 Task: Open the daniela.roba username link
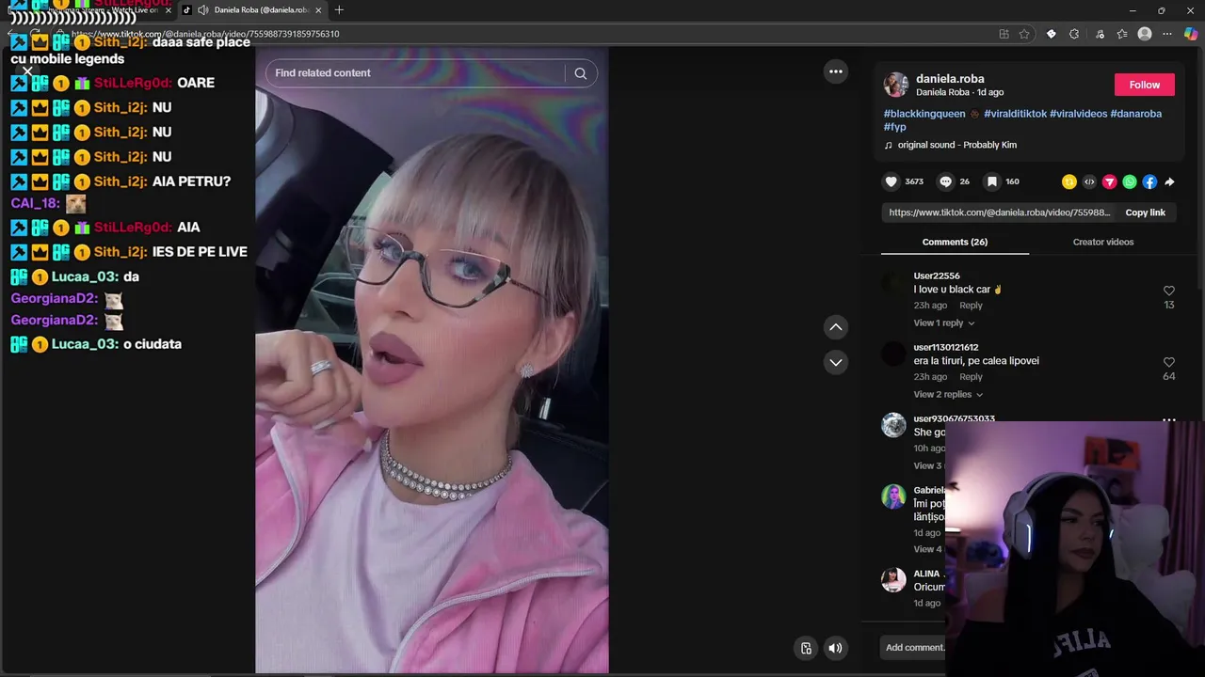[950, 79]
